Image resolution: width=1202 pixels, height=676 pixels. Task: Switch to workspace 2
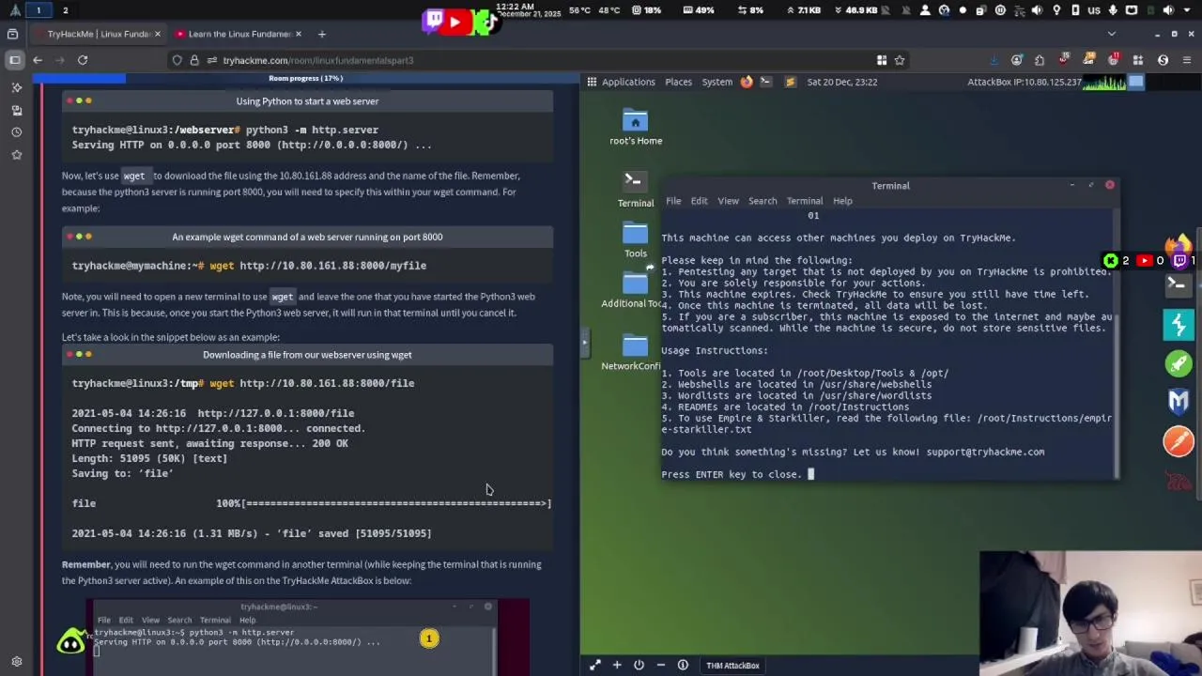pos(65,10)
